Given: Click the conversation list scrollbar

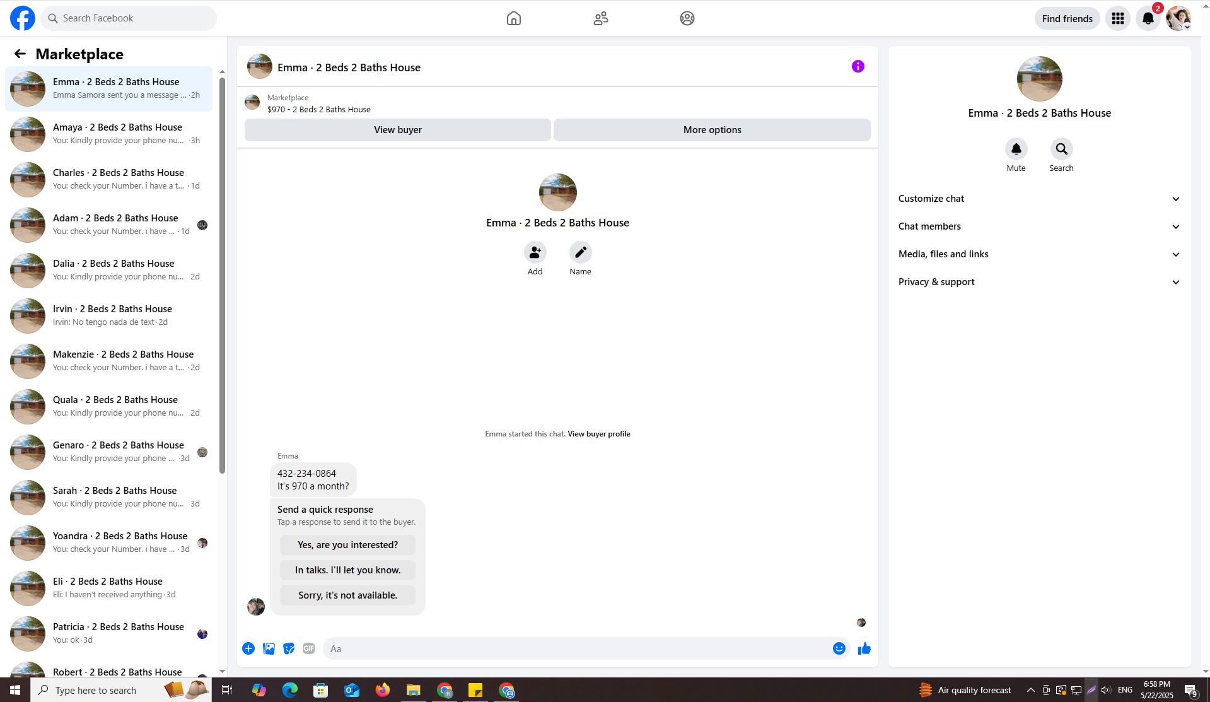Looking at the screenshot, I should pyautogui.click(x=222, y=274).
